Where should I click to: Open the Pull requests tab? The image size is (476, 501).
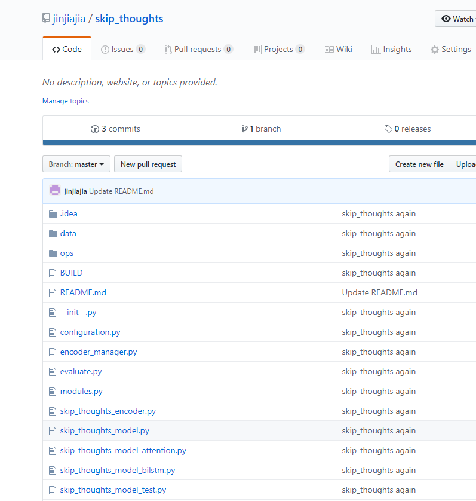[199, 49]
